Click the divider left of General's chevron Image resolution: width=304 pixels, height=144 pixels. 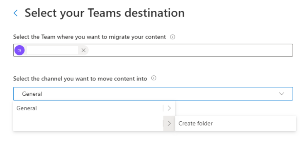coord(163,109)
